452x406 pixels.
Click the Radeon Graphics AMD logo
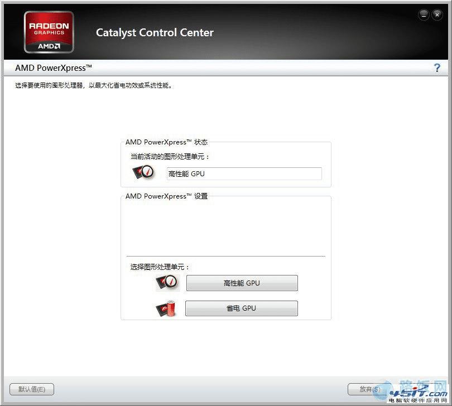coord(49,32)
